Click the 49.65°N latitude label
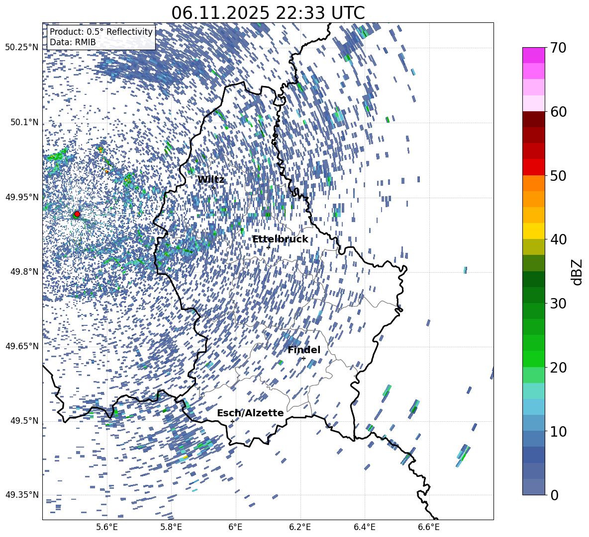 click(22, 346)
